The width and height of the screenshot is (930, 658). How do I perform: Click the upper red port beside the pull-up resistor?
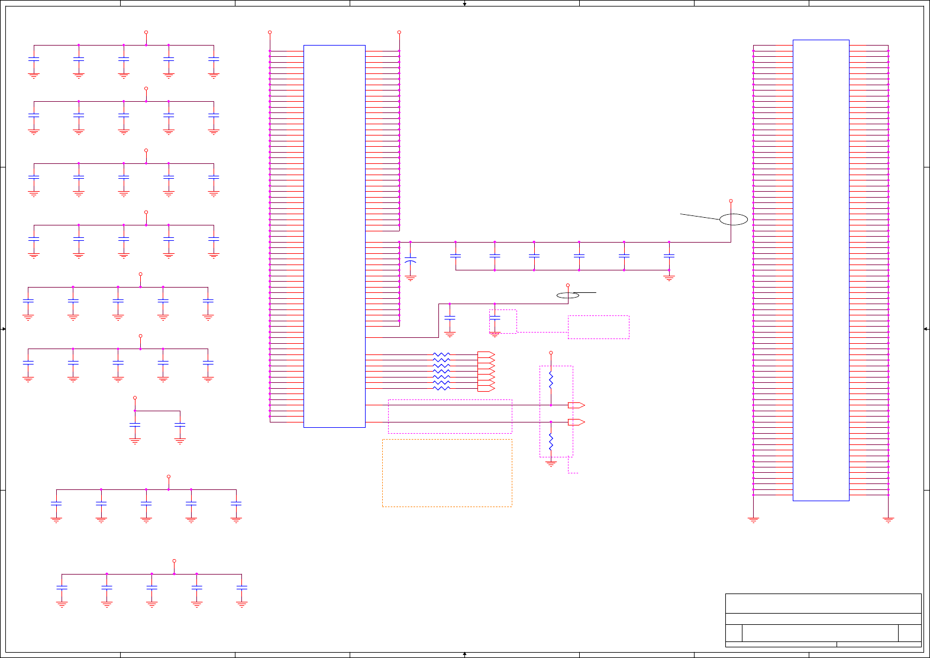(576, 405)
